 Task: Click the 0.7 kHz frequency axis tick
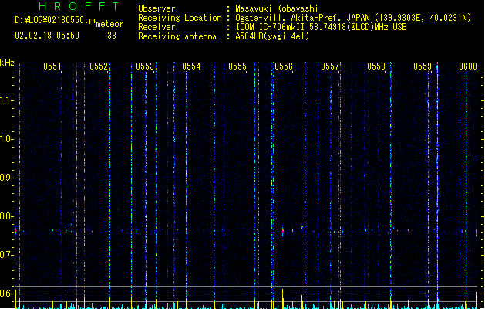click(x=7, y=255)
